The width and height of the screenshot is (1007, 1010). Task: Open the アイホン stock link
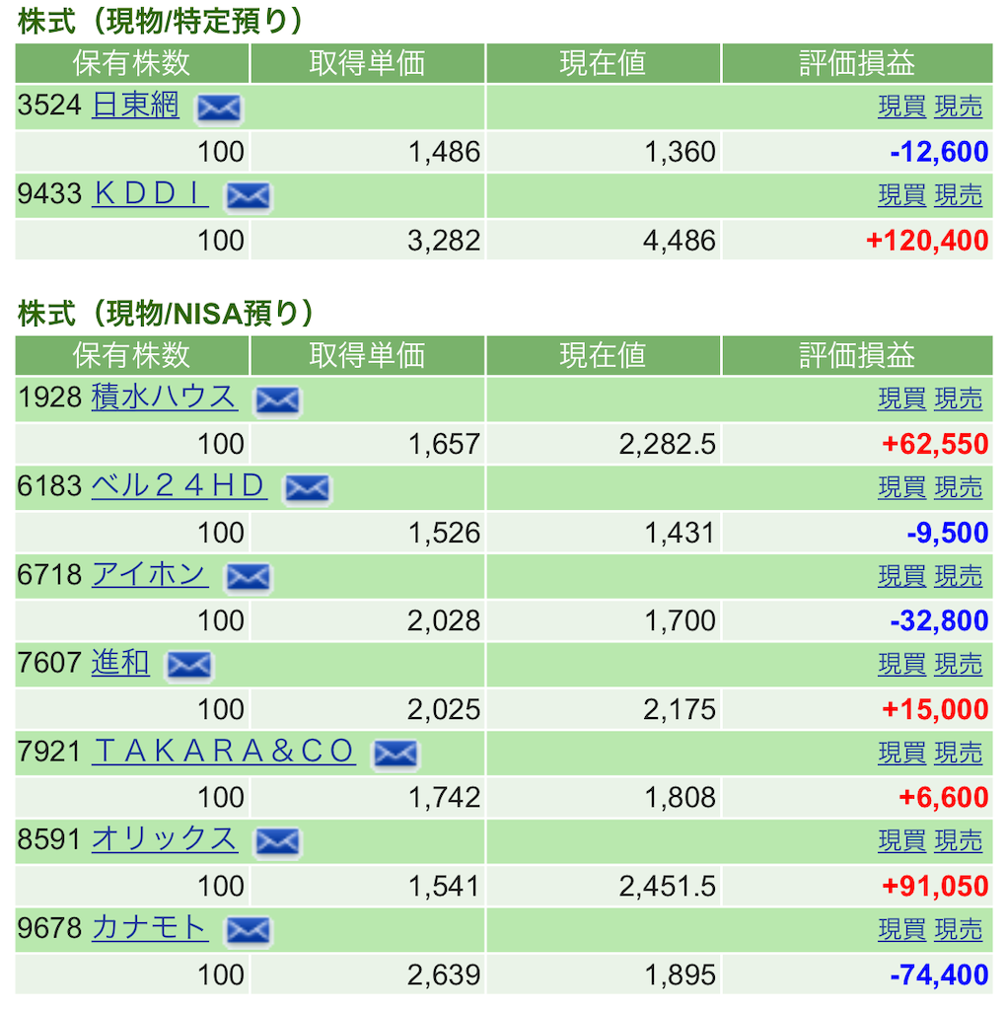click(150, 574)
